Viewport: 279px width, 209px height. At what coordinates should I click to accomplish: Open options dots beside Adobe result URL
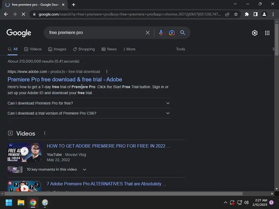pyautogui.click(x=107, y=72)
